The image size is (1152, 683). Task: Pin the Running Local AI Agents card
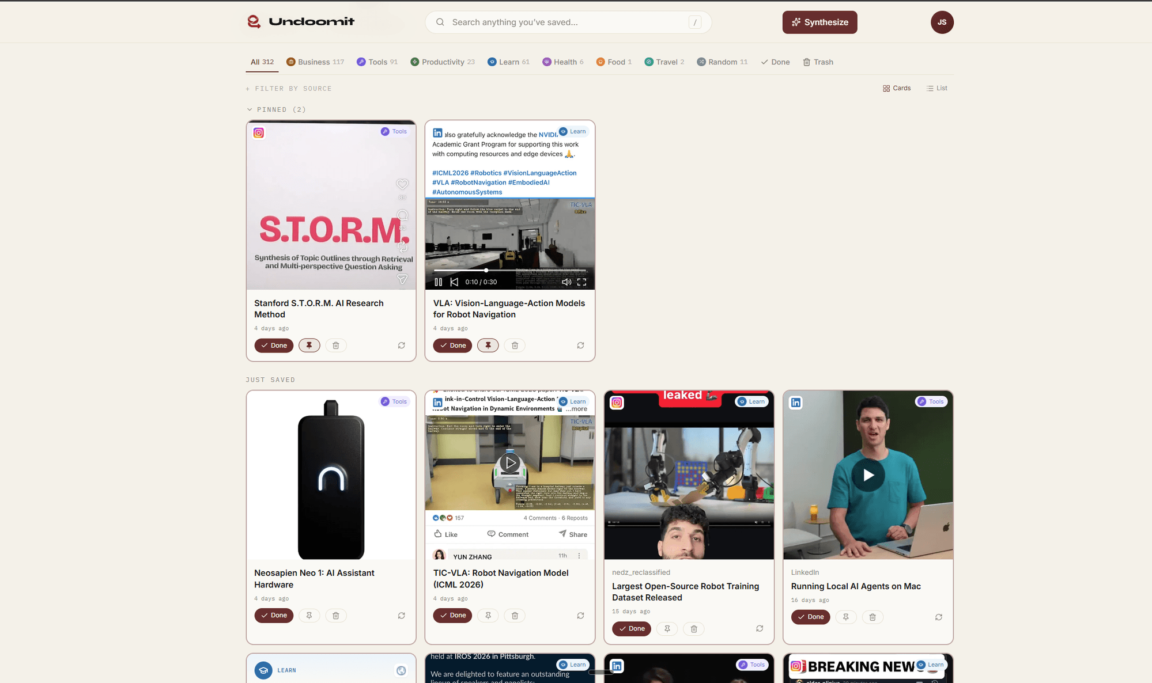(x=845, y=617)
